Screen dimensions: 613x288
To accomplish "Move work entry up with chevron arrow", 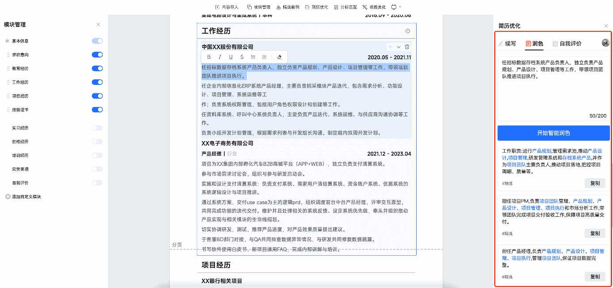I will pyautogui.click(x=391, y=46).
